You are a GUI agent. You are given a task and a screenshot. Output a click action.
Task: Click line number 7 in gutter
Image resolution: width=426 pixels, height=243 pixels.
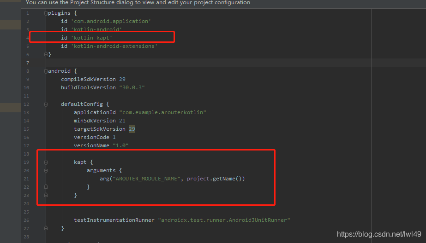(x=27, y=63)
